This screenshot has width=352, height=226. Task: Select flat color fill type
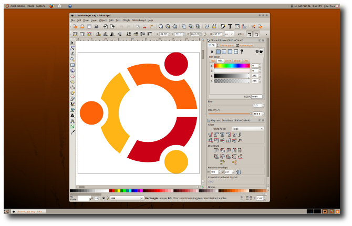pyautogui.click(x=218, y=52)
